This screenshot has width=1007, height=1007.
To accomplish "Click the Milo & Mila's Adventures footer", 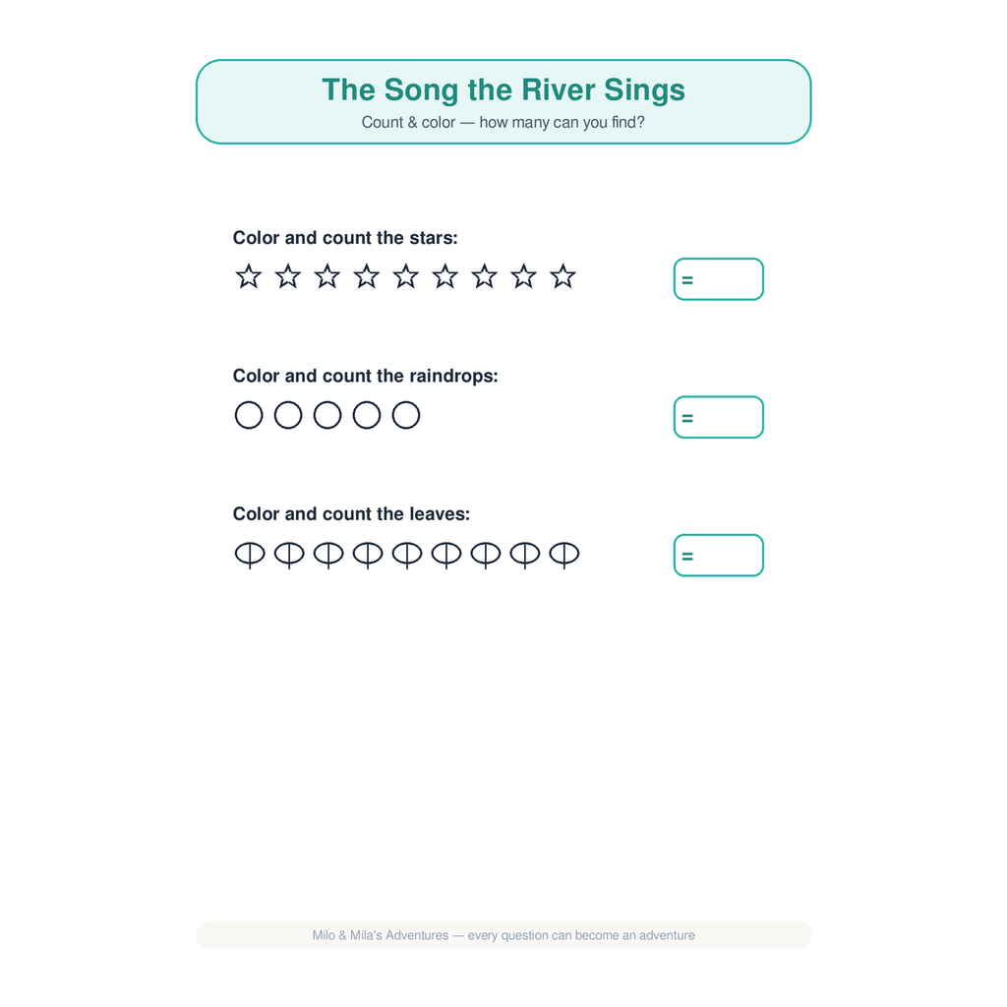I will pyautogui.click(x=503, y=935).
